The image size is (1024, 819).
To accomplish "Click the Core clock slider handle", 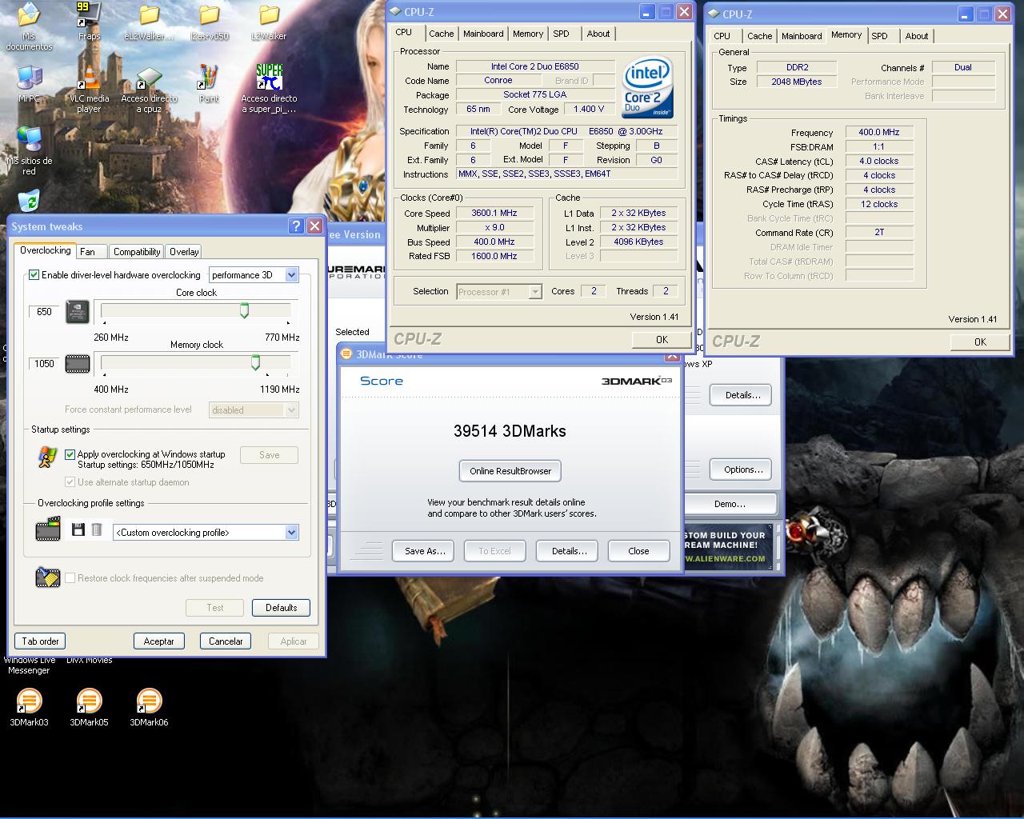I will [x=245, y=311].
